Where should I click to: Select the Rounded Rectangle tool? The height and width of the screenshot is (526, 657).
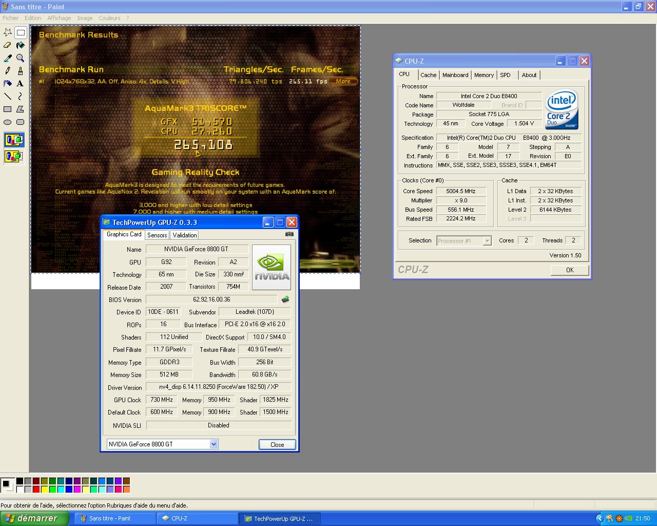point(21,122)
